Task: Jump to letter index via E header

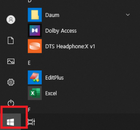Action: (29, 63)
